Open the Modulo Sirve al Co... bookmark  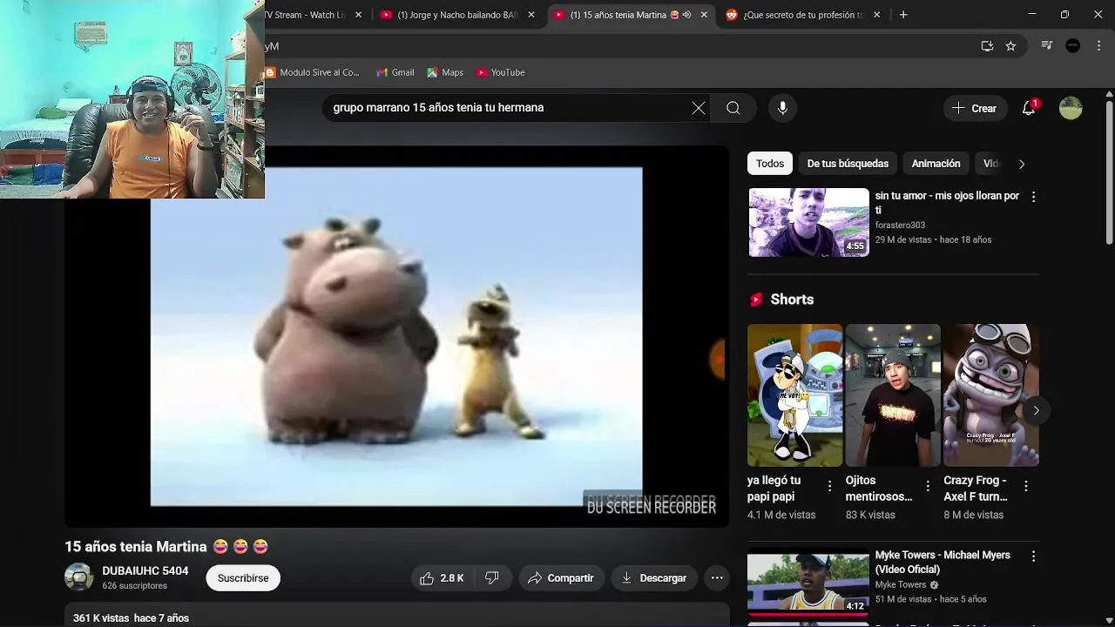tap(314, 72)
